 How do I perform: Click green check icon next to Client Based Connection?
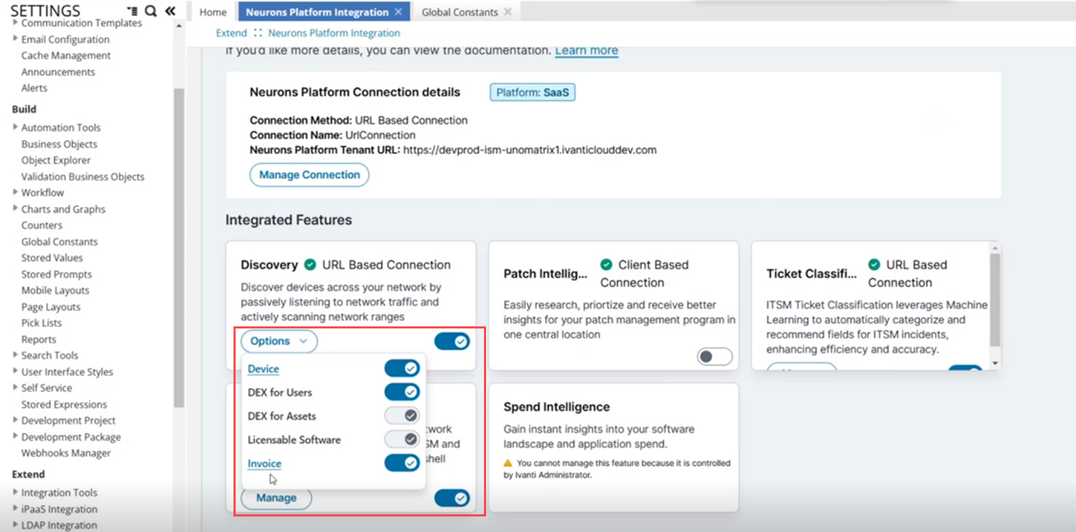(x=606, y=265)
